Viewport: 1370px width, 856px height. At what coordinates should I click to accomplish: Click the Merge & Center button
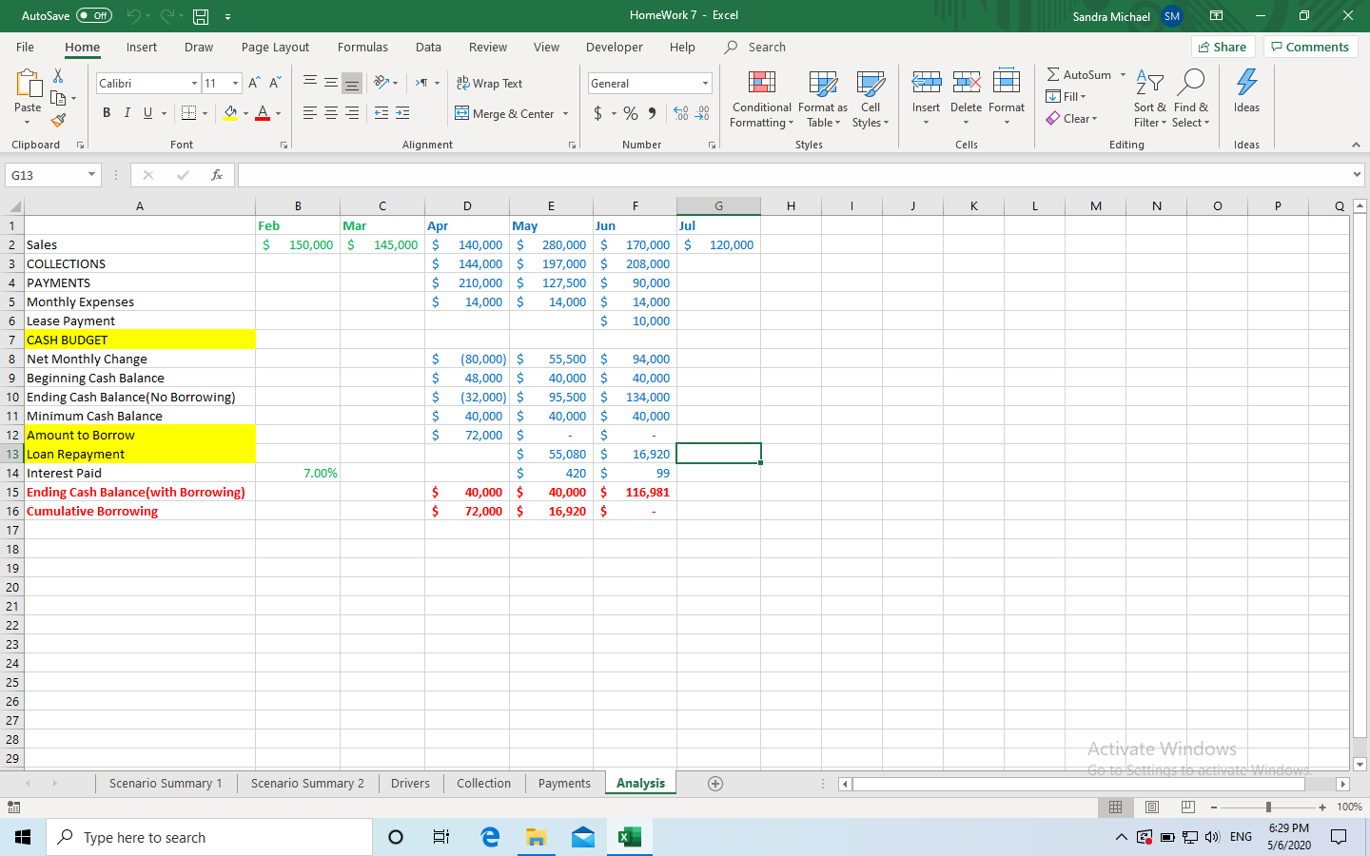coord(504,114)
